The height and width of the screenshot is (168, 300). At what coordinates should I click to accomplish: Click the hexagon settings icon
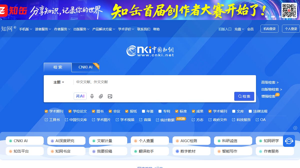coord(295,128)
